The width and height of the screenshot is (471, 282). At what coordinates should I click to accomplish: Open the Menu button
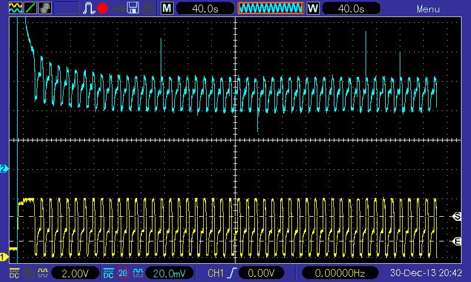point(428,9)
